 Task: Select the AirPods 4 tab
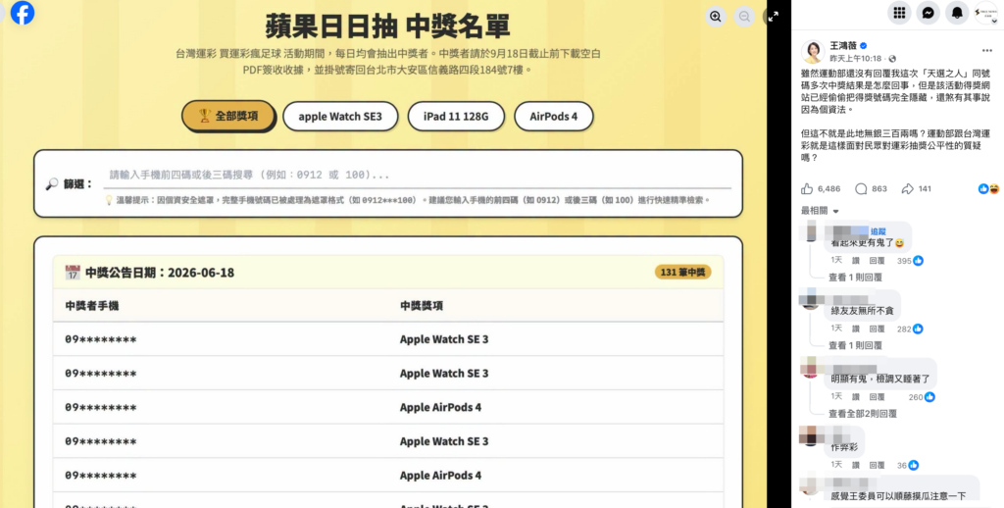click(x=553, y=117)
